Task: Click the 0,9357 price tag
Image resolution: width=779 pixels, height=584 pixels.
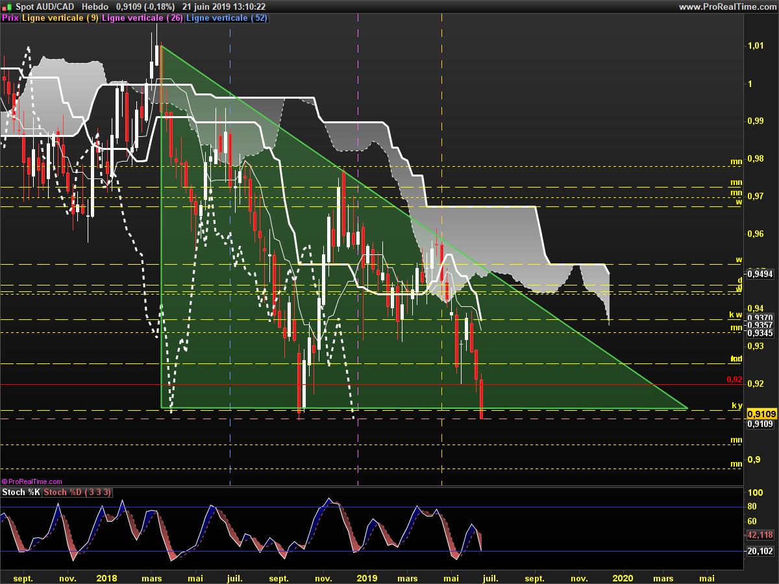Action: pos(759,325)
